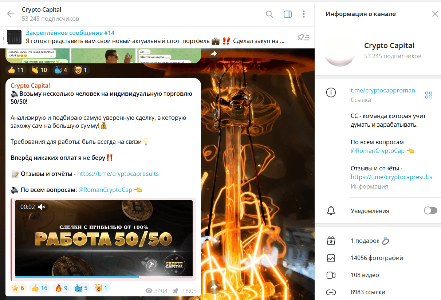Open 108 видео shared videos
The width and height of the screenshot is (441, 300).
(378, 275)
